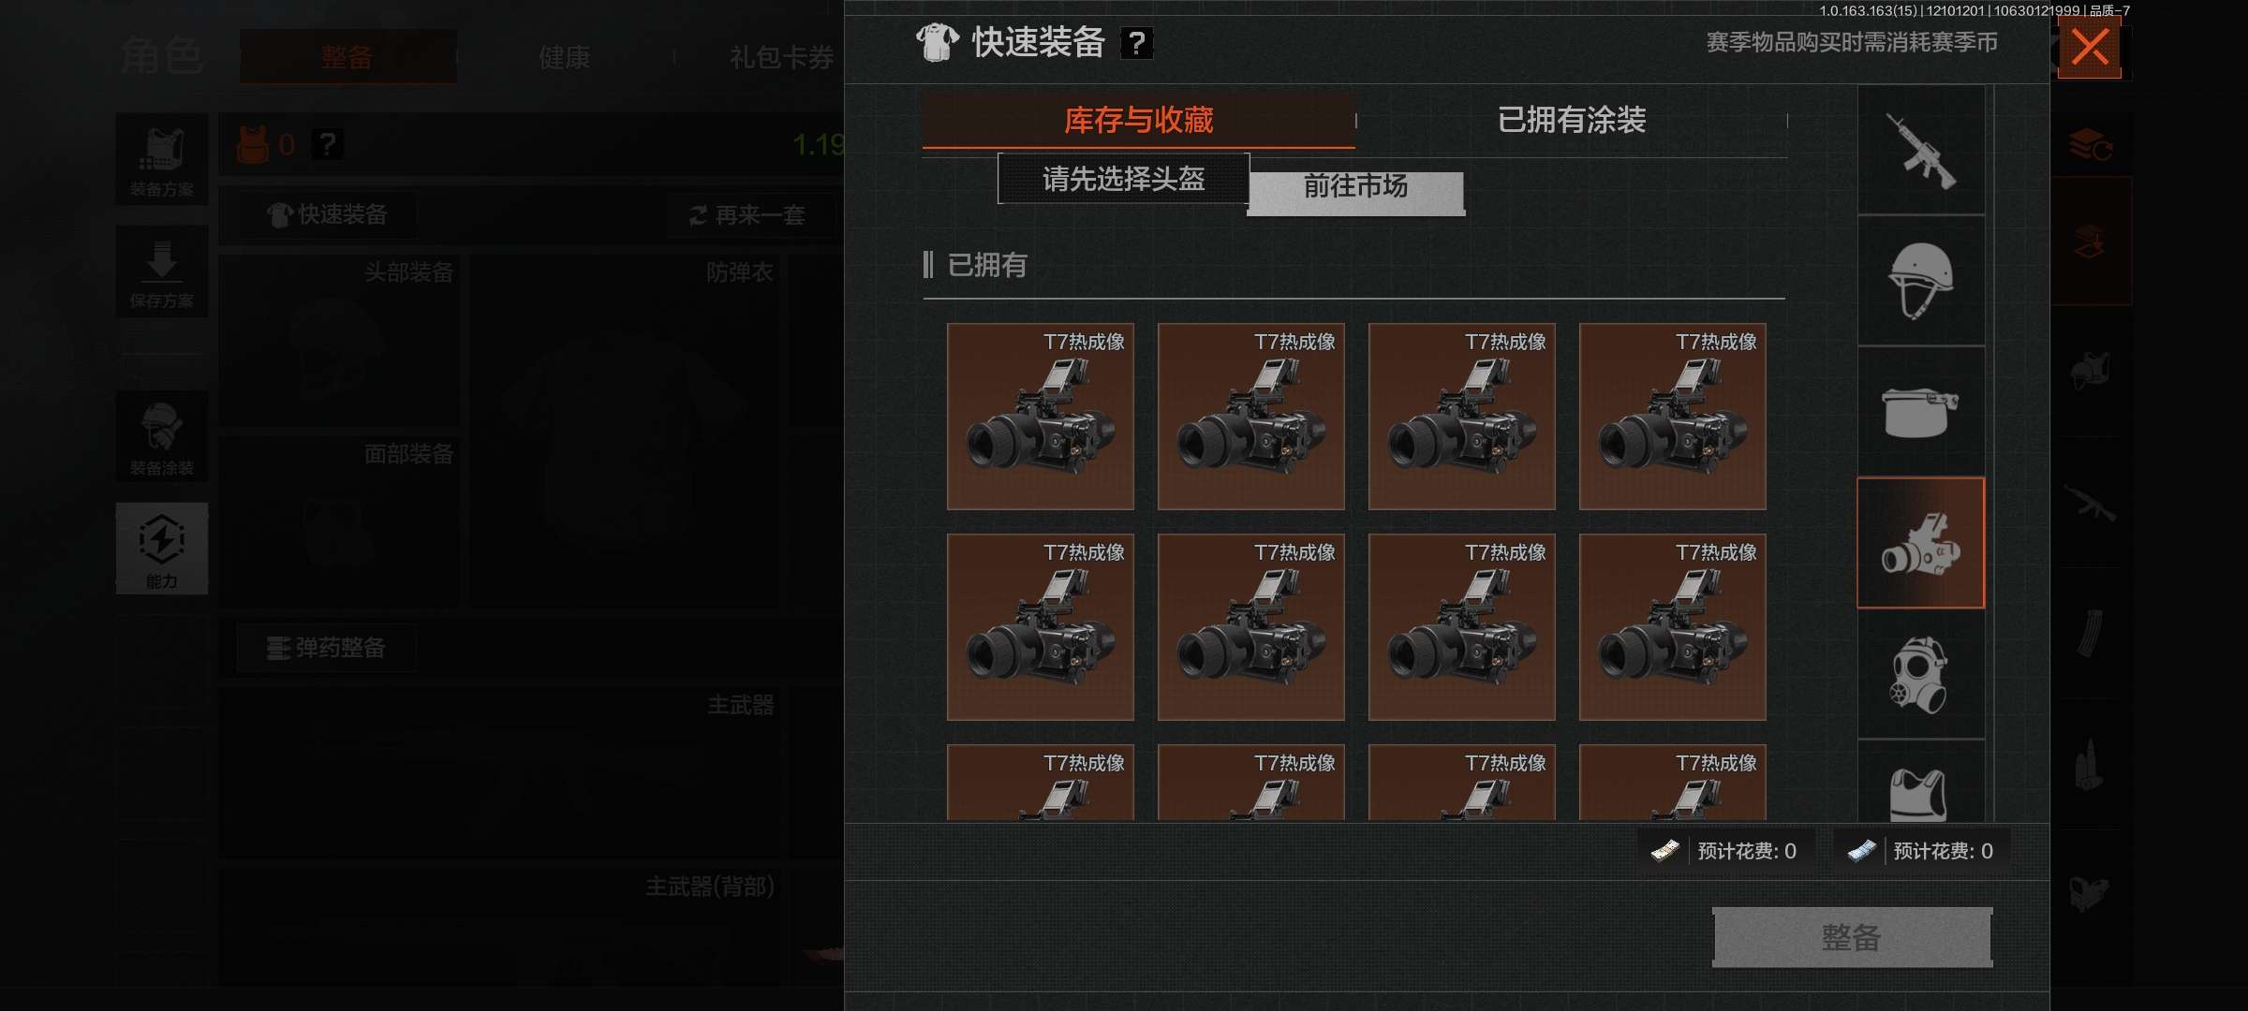Viewport: 2248px width, 1011px height.
Task: Click the 整备 confirm button
Action: [x=1852, y=937]
